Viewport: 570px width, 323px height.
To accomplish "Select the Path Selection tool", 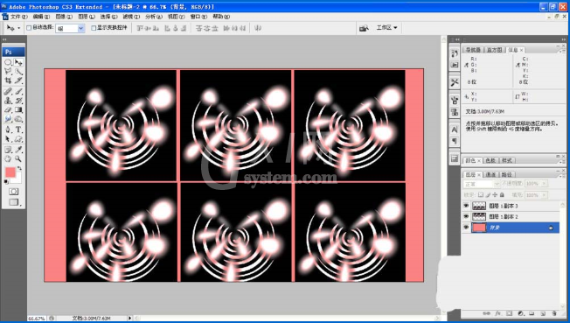I will click(8, 138).
